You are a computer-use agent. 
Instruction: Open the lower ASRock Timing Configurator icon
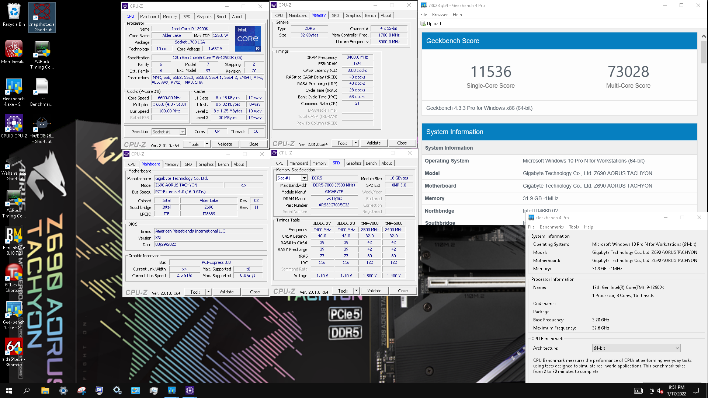tap(14, 204)
